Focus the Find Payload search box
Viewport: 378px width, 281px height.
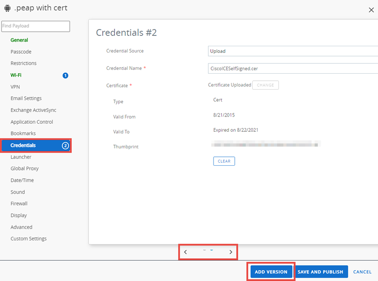coord(36,26)
